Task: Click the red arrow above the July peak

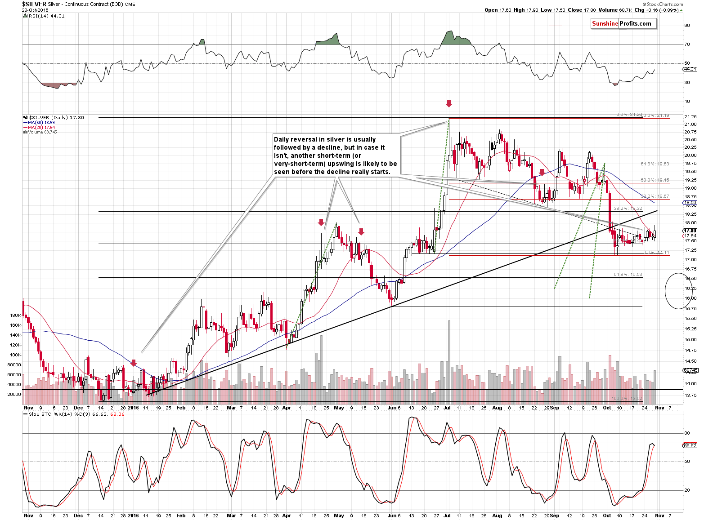Action: coord(448,104)
